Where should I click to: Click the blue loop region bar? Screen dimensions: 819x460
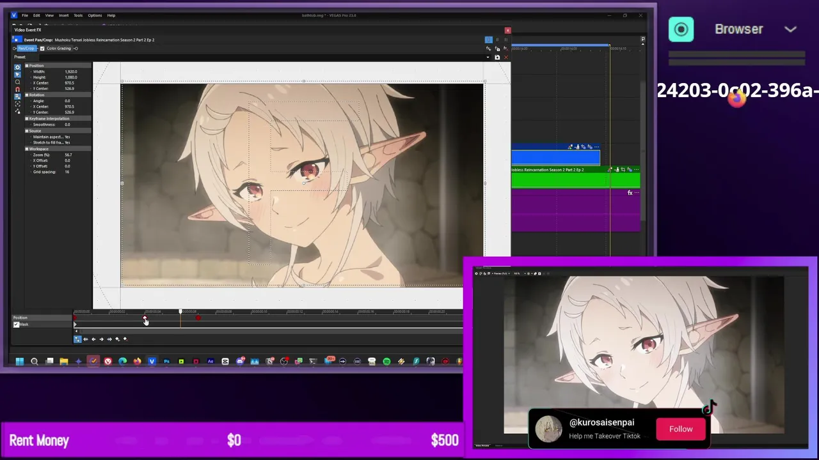click(560, 45)
